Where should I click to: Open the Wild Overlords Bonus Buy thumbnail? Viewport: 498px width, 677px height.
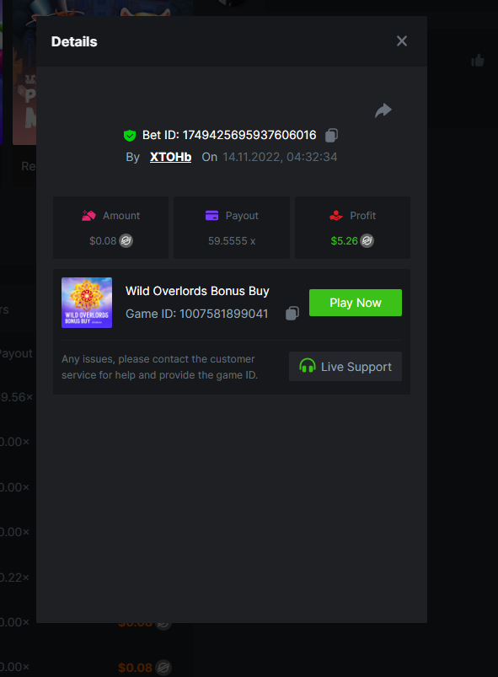(x=87, y=303)
